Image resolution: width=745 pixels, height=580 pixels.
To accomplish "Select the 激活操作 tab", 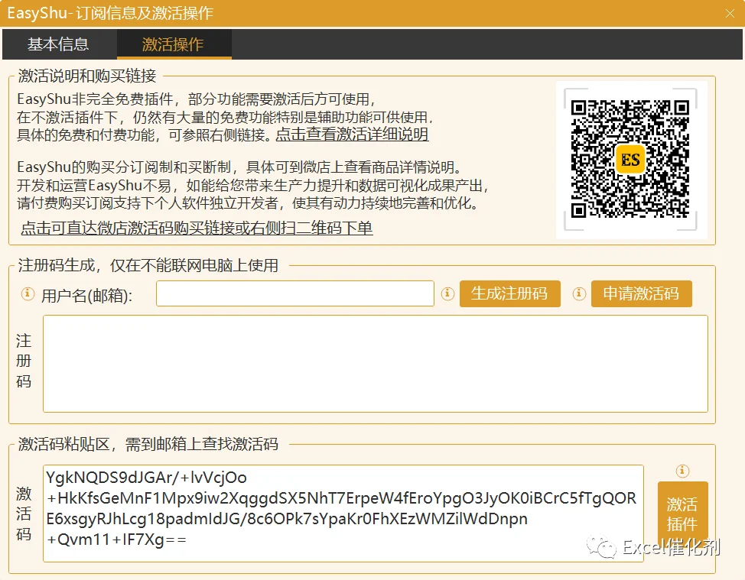I will (174, 44).
